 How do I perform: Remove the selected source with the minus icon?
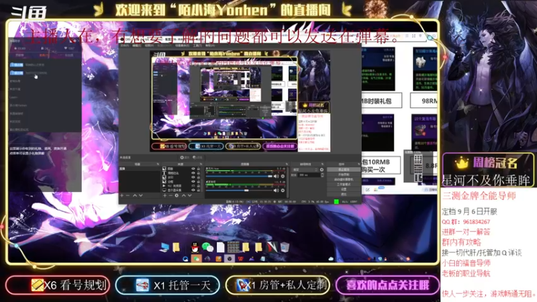click(x=170, y=195)
